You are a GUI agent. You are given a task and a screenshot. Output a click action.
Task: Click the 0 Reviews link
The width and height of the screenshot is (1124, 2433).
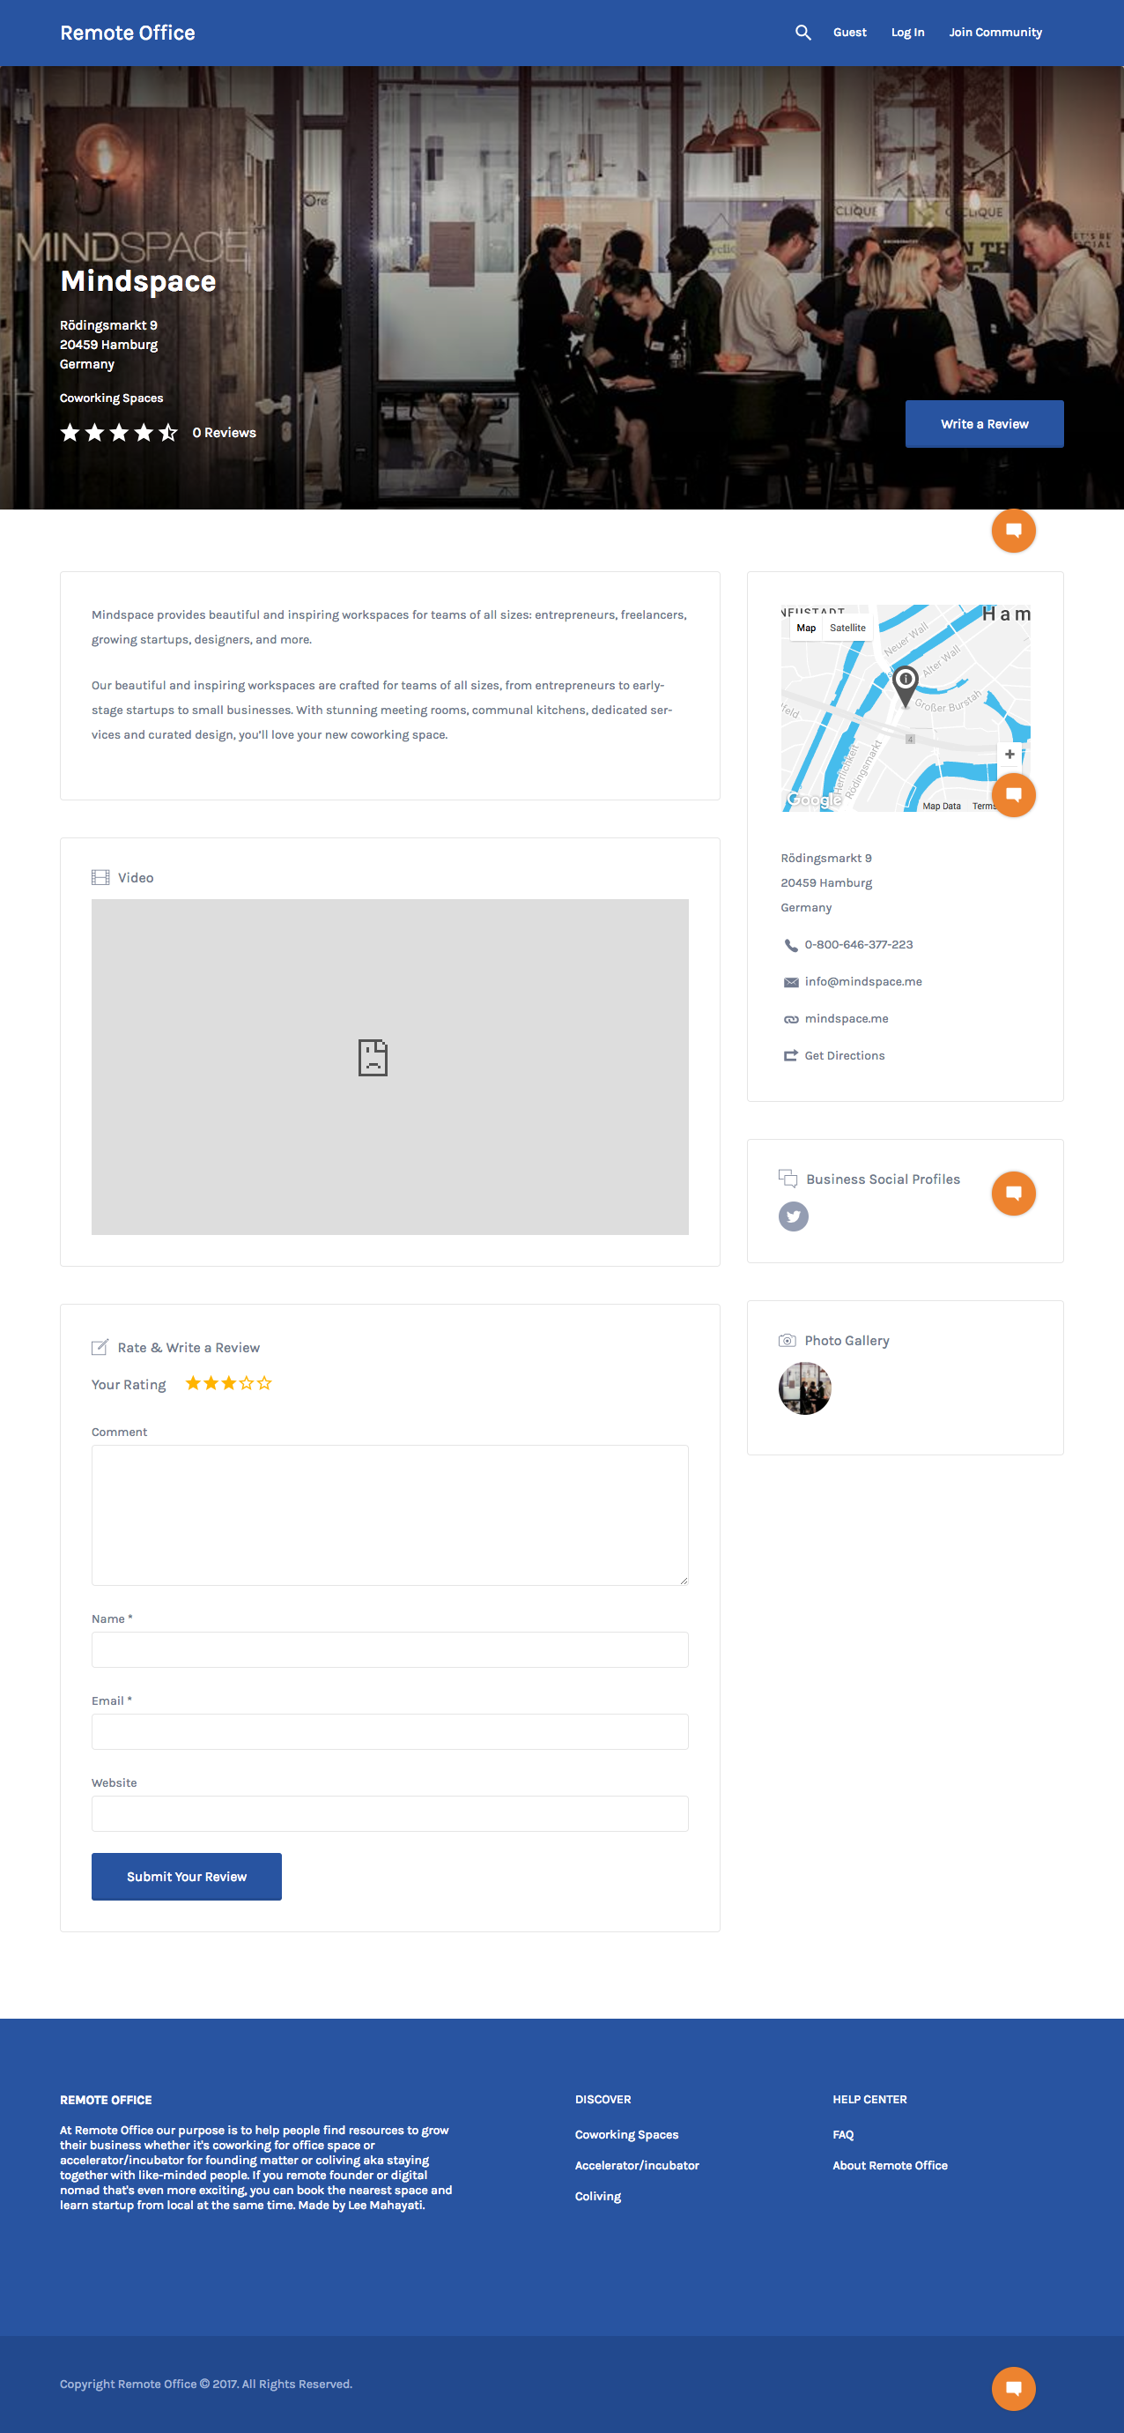(x=225, y=433)
